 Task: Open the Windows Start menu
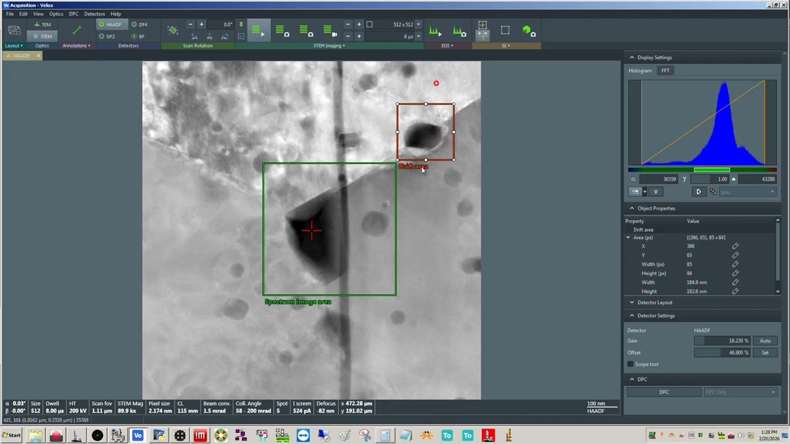pos(11,436)
